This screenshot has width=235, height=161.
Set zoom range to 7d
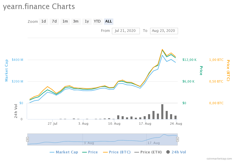pos(54,21)
